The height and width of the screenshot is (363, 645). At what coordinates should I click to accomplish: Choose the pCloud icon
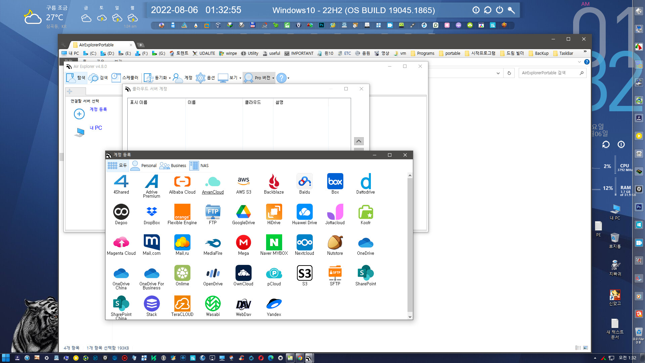click(274, 276)
